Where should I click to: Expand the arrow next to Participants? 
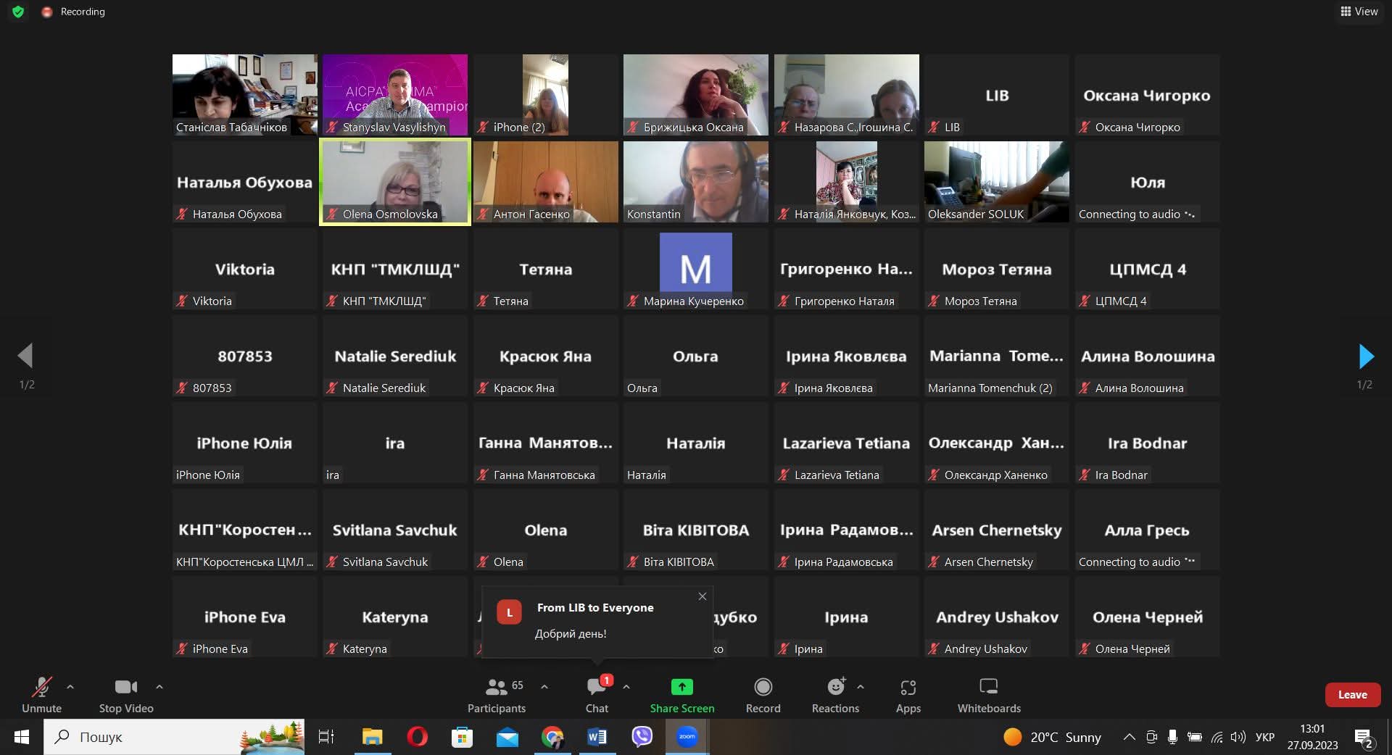tap(544, 686)
